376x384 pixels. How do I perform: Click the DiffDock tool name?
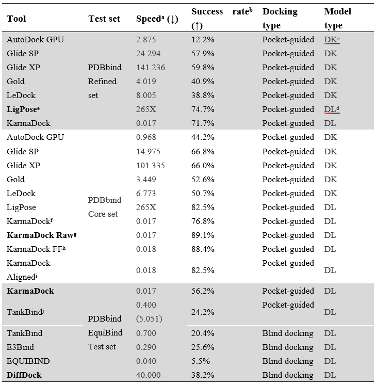24,375
